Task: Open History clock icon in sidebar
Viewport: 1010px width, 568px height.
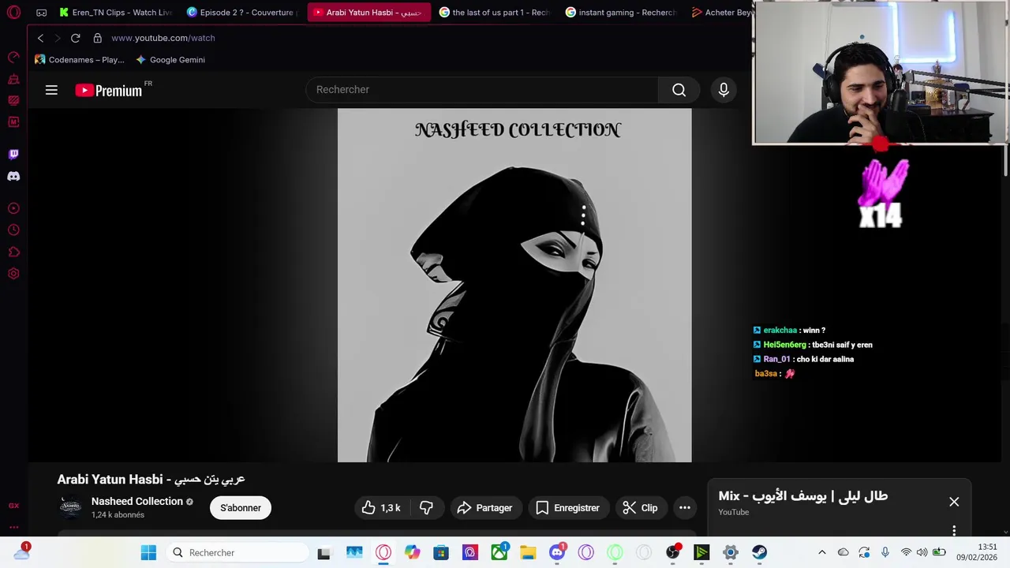Action: [13, 230]
